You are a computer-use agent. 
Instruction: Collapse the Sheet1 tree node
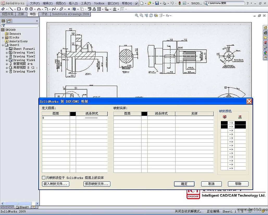click(x=3, y=45)
